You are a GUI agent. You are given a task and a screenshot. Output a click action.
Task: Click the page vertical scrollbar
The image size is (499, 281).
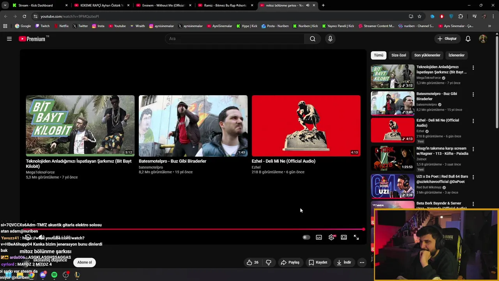pyautogui.click(x=497, y=82)
